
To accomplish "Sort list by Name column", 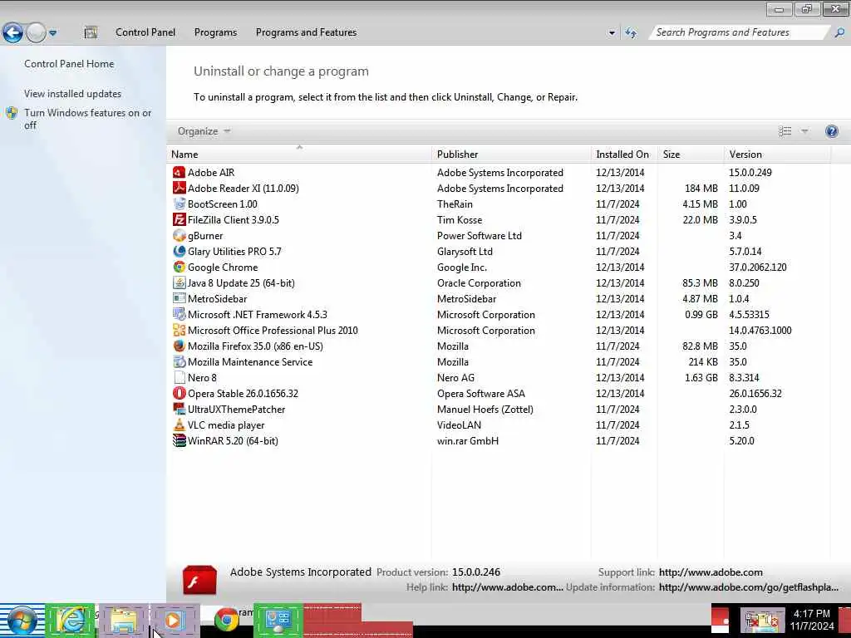I will click(299, 154).
